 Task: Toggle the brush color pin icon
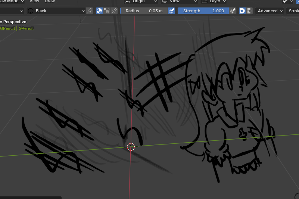coord(114,11)
